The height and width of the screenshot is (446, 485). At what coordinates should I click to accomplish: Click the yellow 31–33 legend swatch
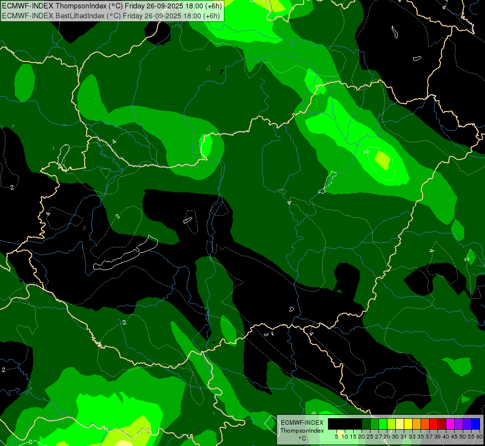click(408, 424)
